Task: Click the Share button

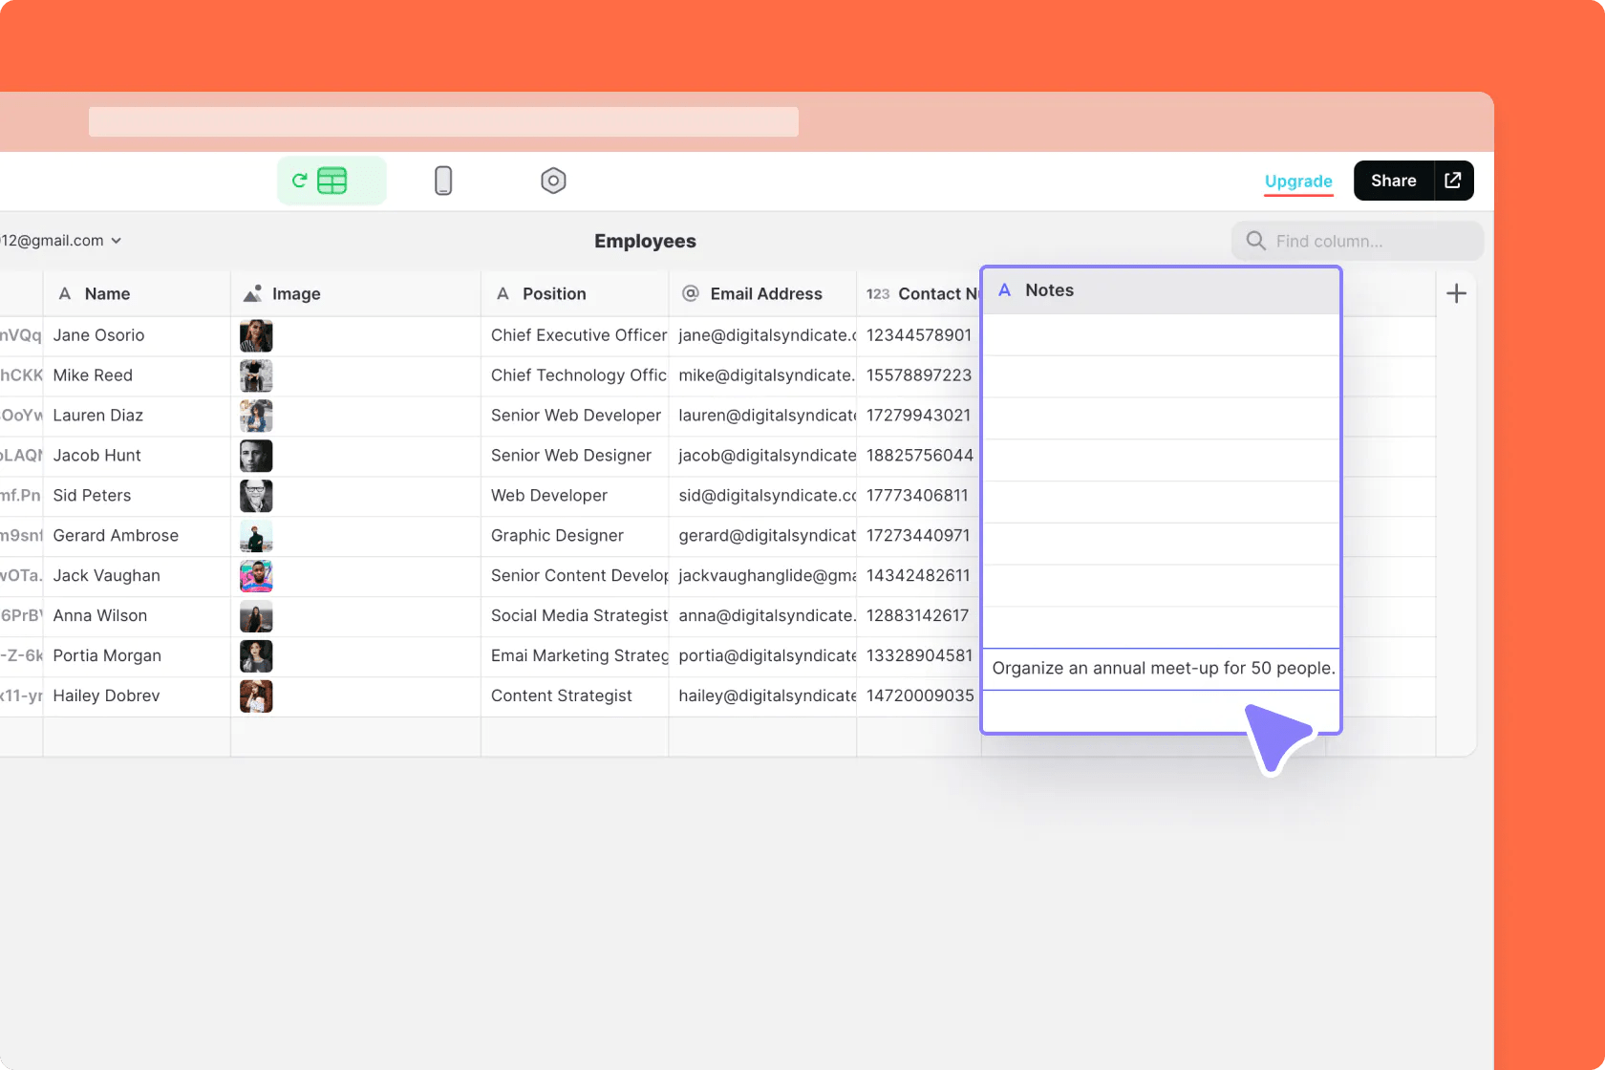Action: click(1393, 180)
